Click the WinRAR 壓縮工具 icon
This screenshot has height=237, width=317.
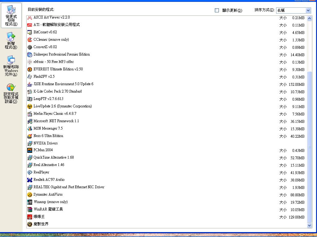coord(29,210)
